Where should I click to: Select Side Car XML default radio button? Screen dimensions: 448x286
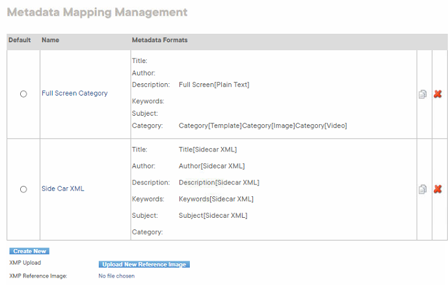pyautogui.click(x=23, y=189)
